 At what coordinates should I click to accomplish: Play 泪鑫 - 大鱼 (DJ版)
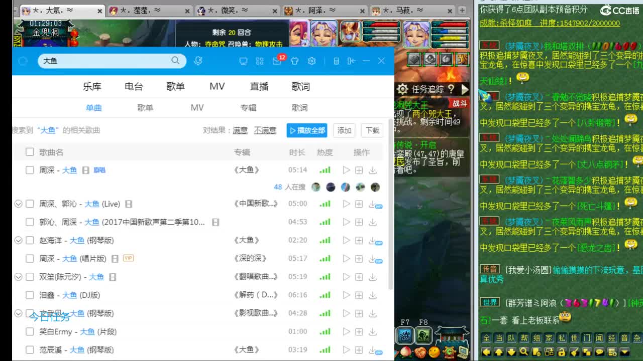(x=346, y=295)
